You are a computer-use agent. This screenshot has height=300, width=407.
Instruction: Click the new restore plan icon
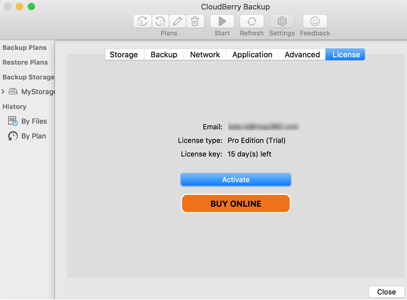(x=160, y=21)
